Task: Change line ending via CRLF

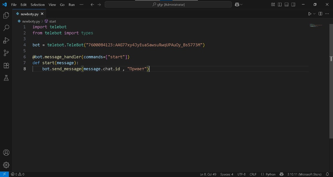Action: 253,174
